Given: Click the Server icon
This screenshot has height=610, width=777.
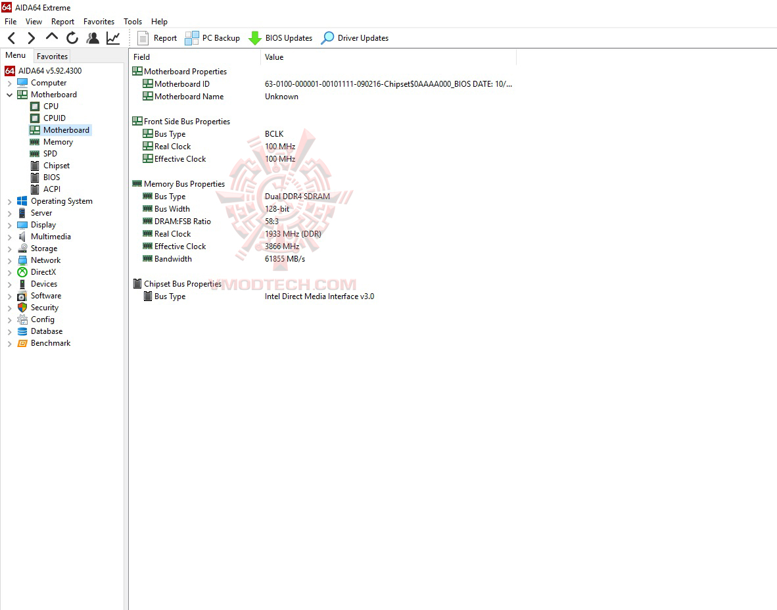Looking at the screenshot, I should 22,212.
